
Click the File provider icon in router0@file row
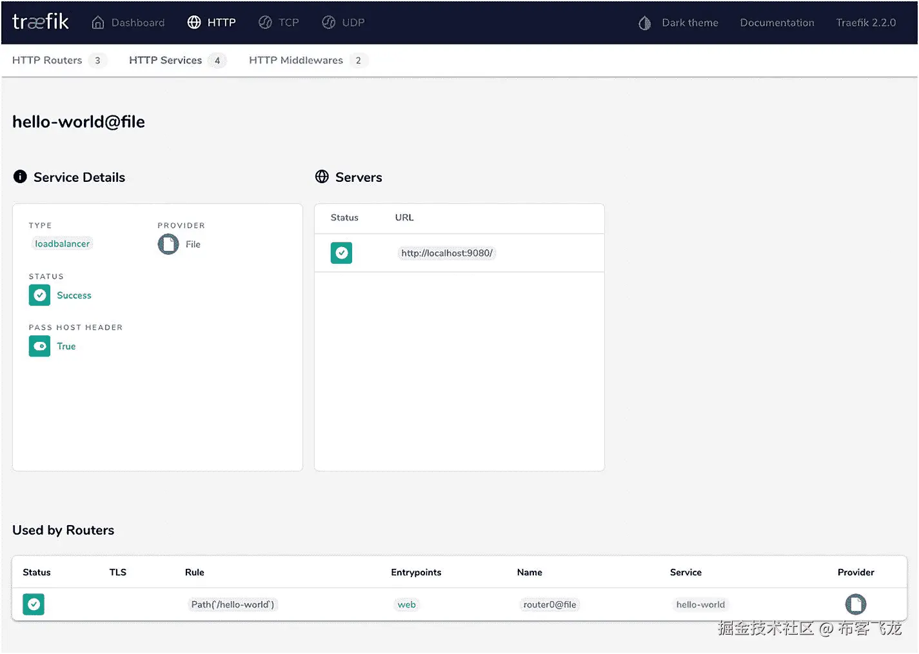point(856,604)
